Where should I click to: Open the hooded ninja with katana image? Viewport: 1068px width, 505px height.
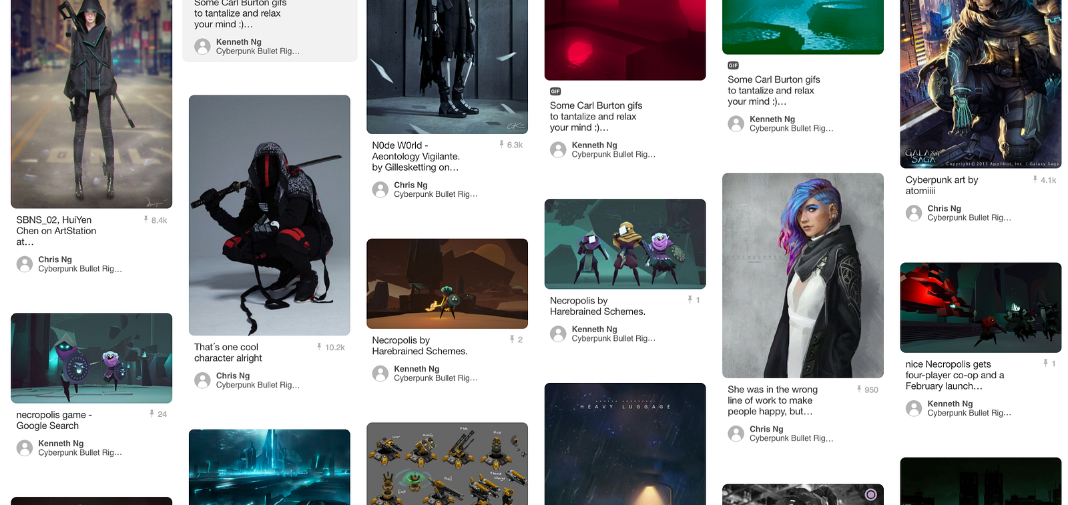(x=270, y=215)
